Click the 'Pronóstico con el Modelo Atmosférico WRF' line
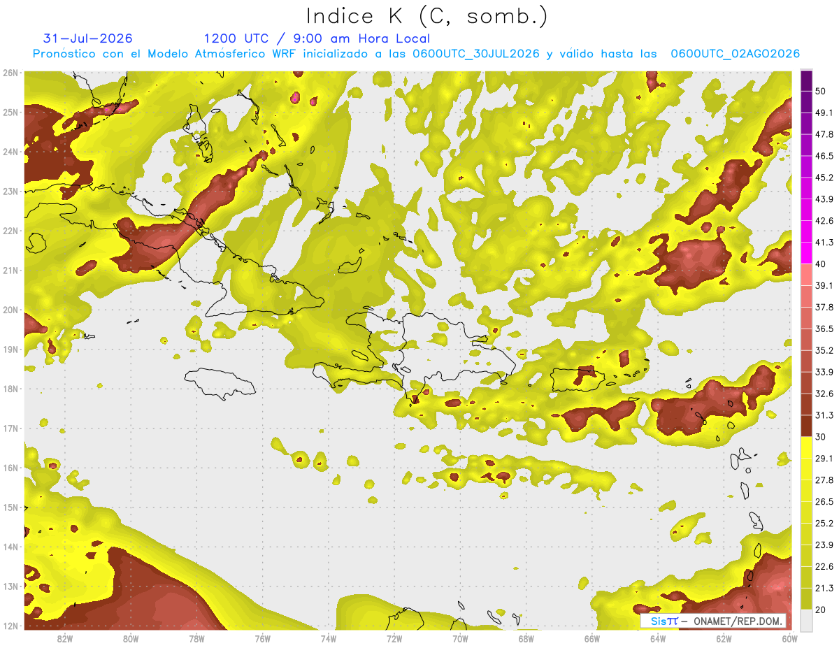 tap(416, 54)
